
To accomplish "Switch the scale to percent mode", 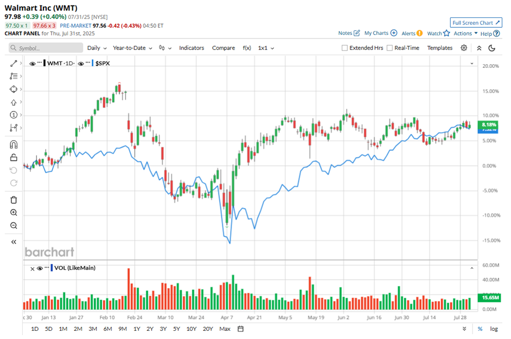I will pos(480,329).
